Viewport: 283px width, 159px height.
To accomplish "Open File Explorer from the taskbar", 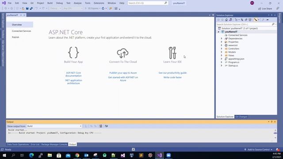I will (50, 155).
